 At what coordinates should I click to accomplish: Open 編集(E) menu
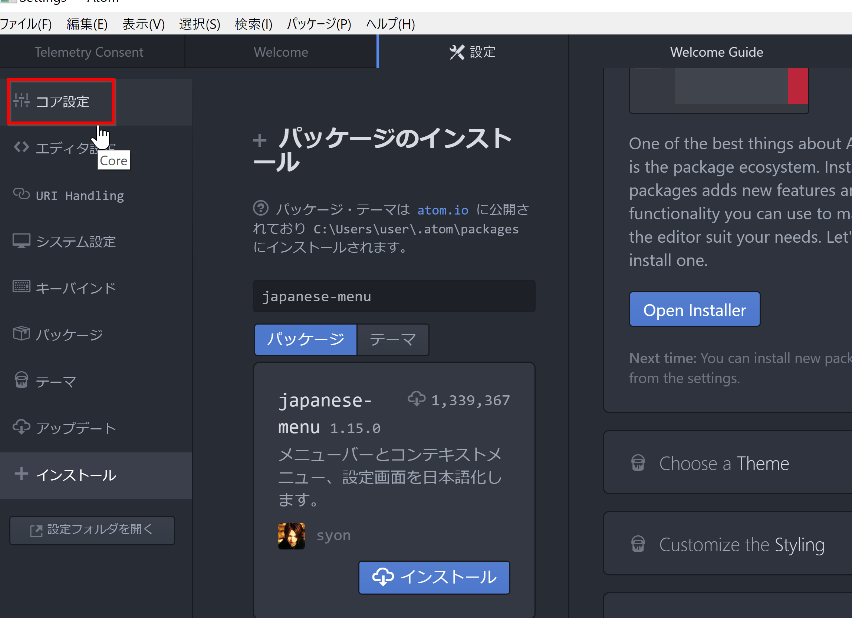87,24
